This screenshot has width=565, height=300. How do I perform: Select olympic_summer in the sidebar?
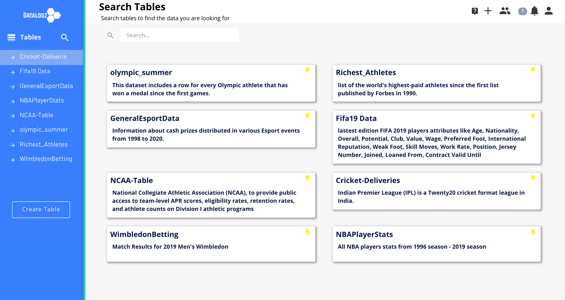click(x=44, y=130)
